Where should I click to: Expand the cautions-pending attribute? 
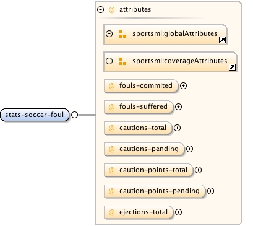pyautogui.click(x=189, y=149)
